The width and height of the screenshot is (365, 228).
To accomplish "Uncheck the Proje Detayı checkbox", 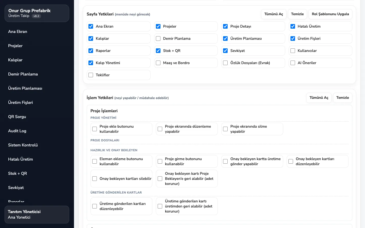I will click(x=225, y=26).
